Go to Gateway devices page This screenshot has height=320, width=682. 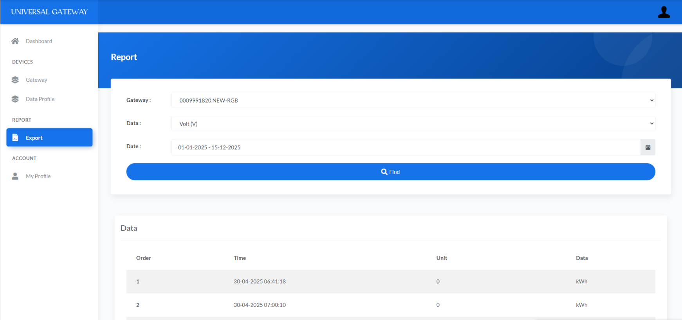36,80
